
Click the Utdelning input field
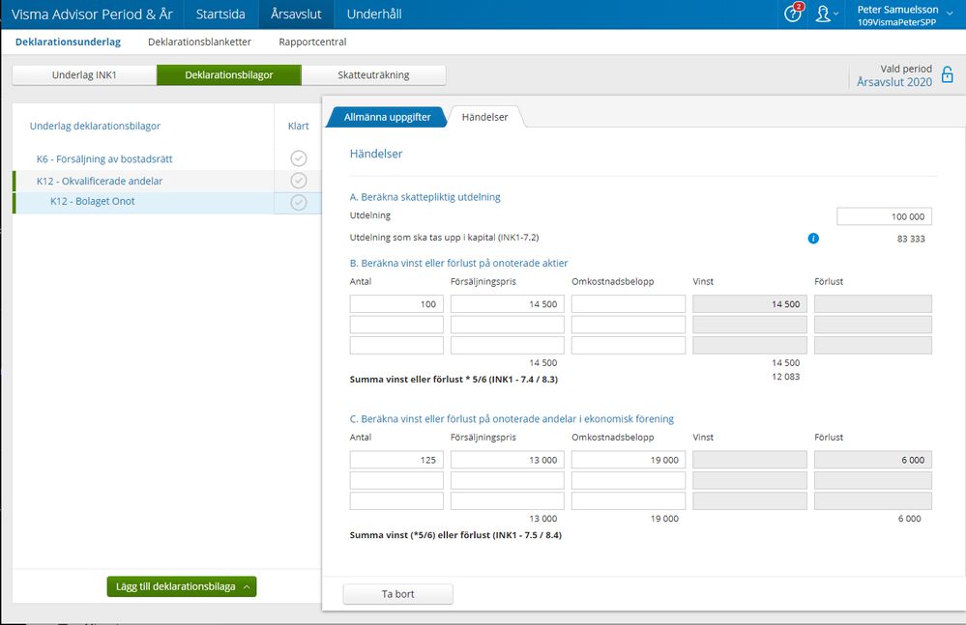[x=884, y=216]
